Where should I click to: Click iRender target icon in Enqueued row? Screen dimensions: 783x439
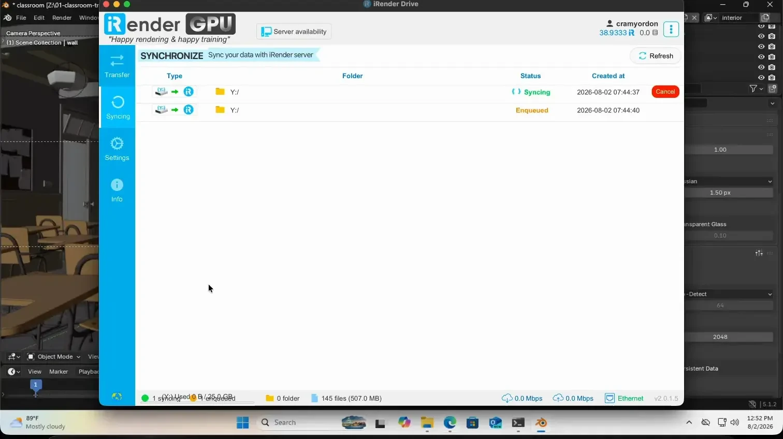click(x=189, y=110)
